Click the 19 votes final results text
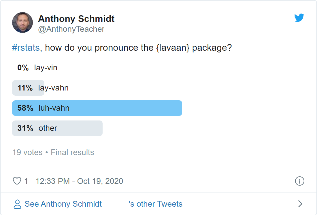317x215 pixels. [53, 152]
